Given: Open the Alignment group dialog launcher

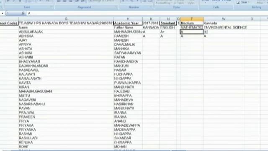Looking at the screenshot, I should [116, 7].
